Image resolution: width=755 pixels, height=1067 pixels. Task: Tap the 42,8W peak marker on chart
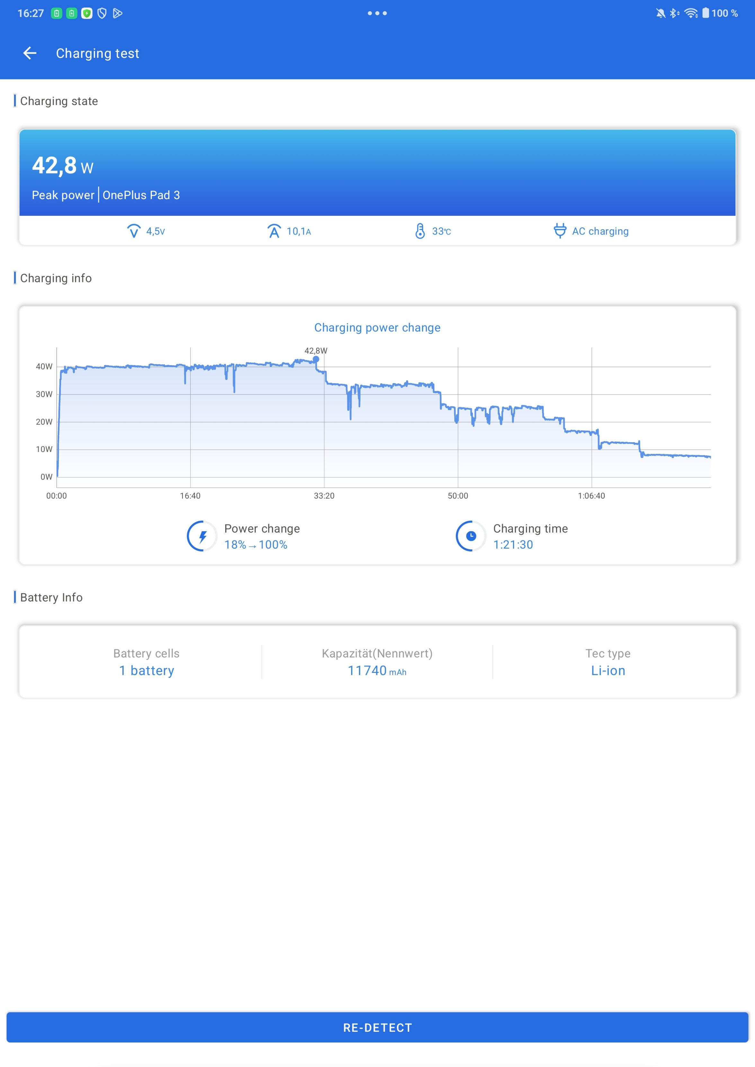[316, 359]
